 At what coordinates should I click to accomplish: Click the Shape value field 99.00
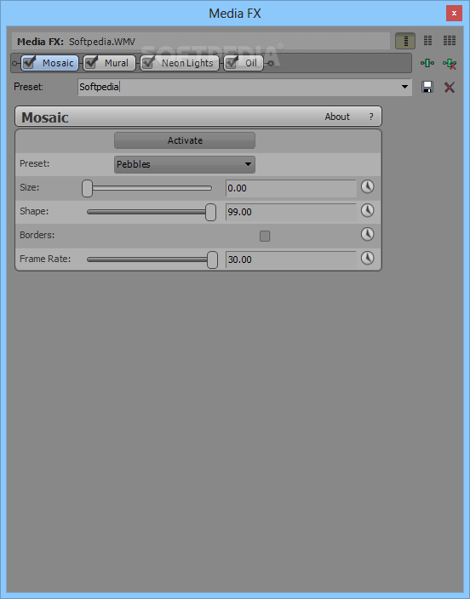click(x=290, y=212)
